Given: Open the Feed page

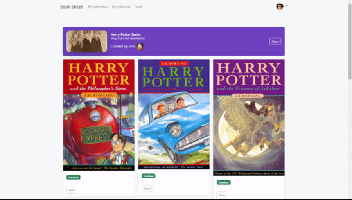Looking at the screenshot, I should coord(138,7).
